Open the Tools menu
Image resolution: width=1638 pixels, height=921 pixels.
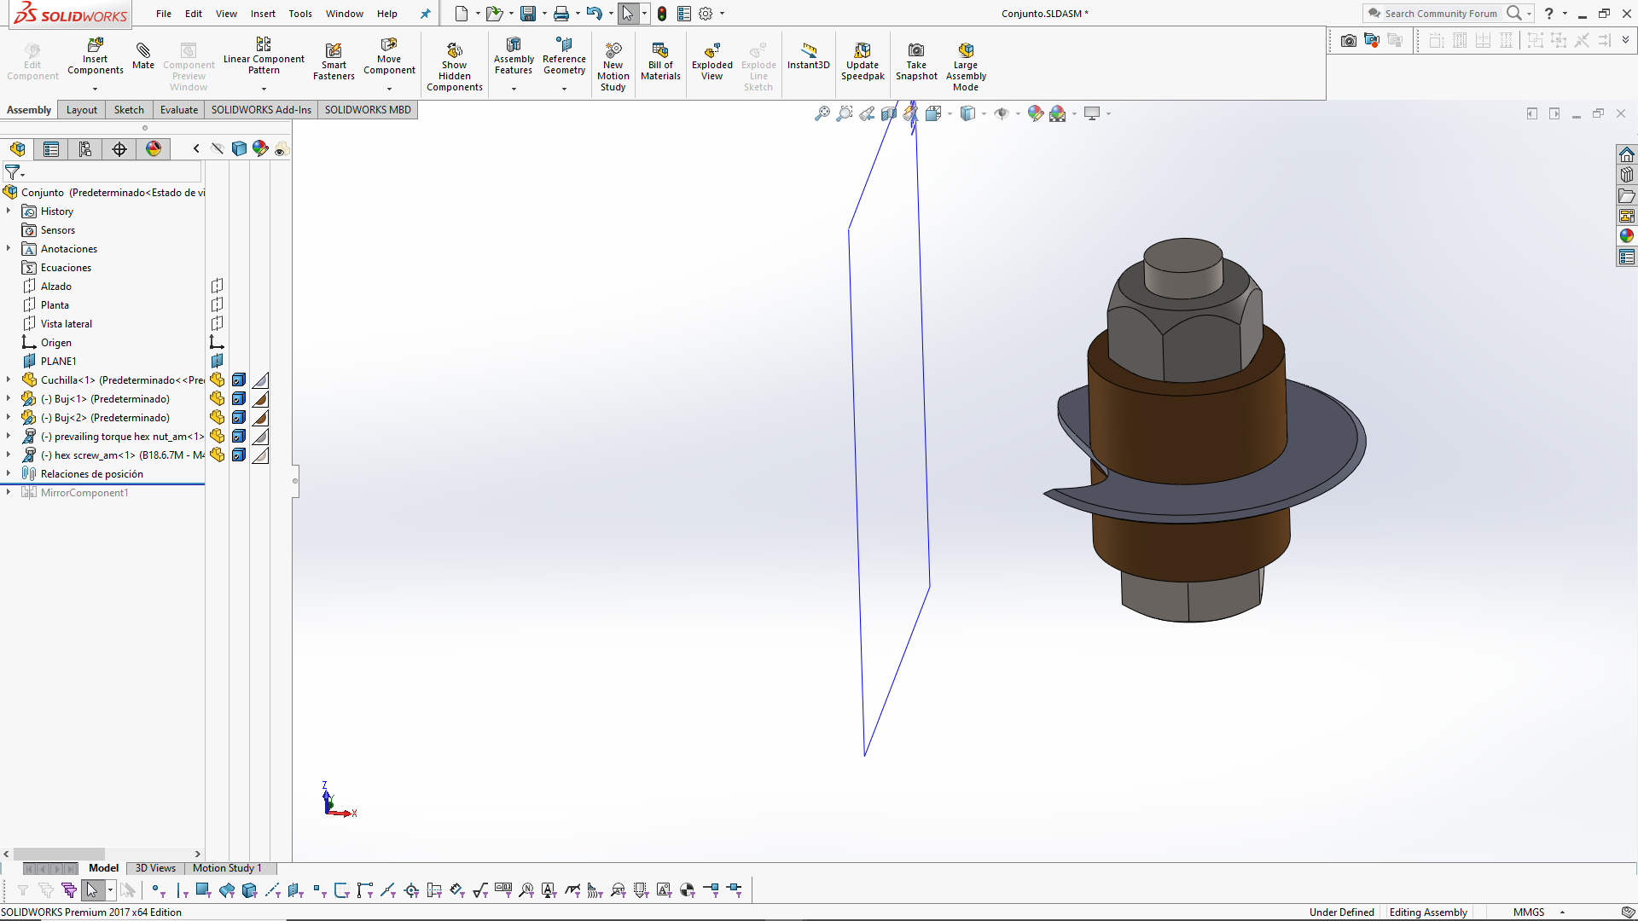[x=299, y=14]
